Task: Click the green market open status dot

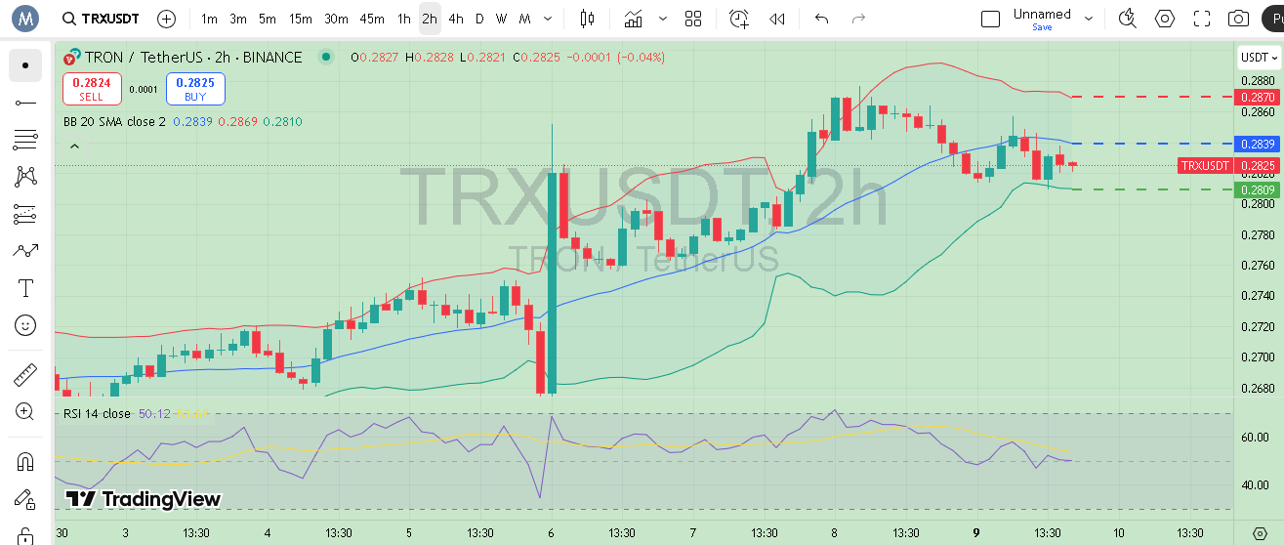Action: click(x=326, y=58)
